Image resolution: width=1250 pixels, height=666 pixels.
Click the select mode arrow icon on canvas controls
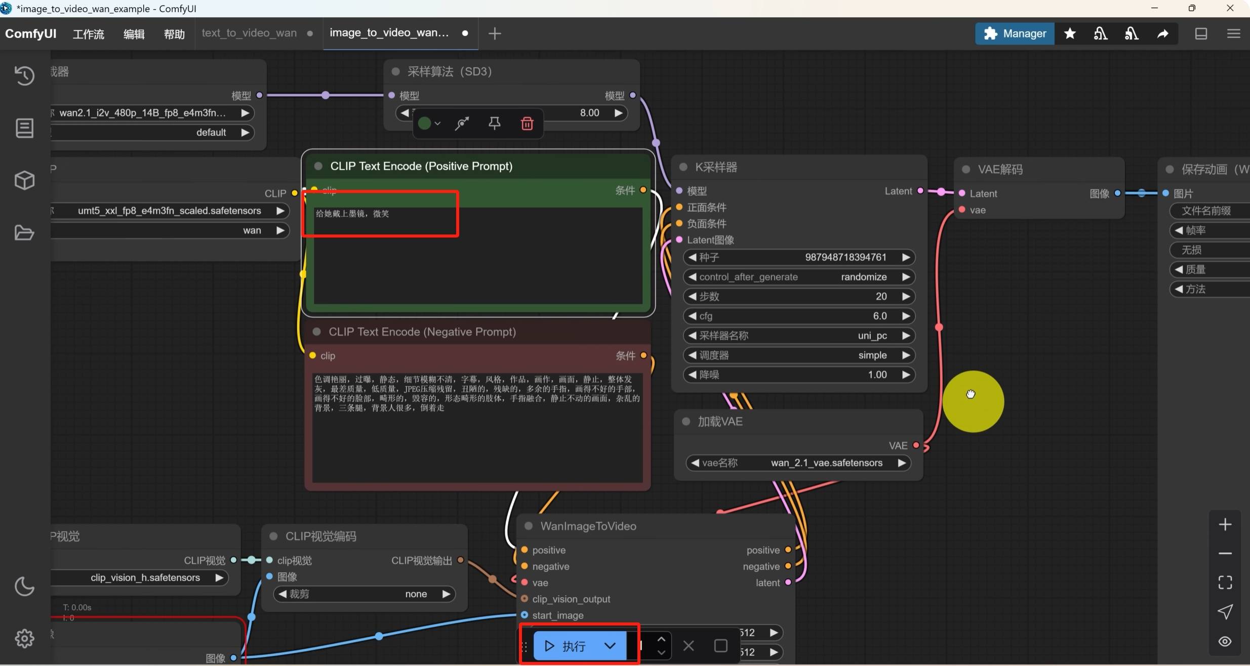pos(1225,612)
